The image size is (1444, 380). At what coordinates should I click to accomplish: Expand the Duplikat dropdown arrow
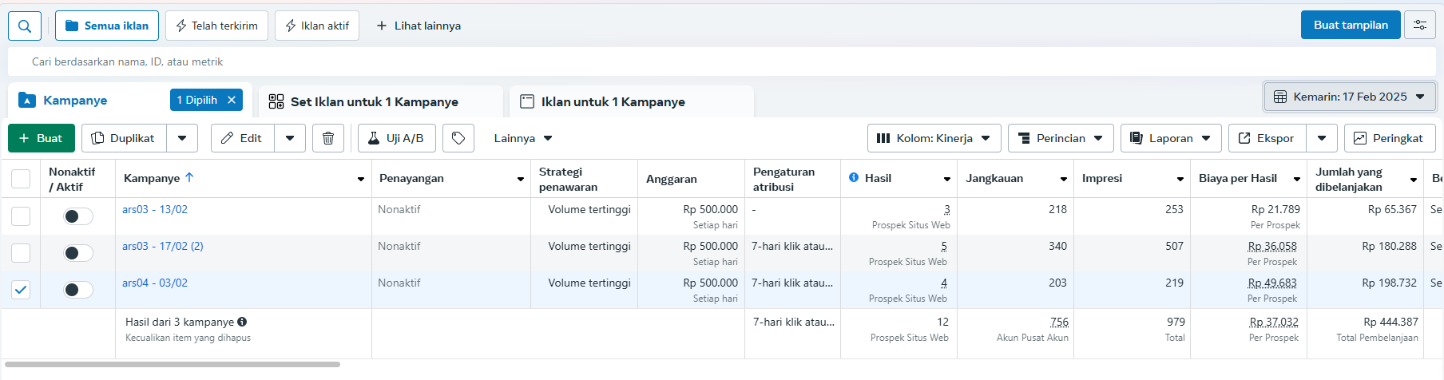(x=182, y=138)
